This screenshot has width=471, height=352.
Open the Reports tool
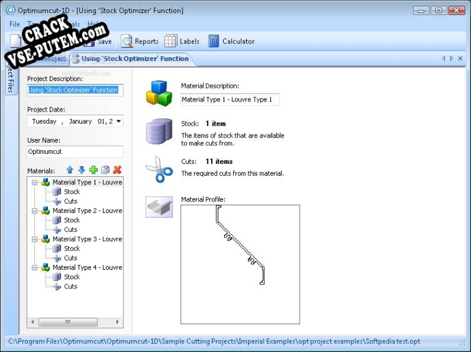click(140, 42)
